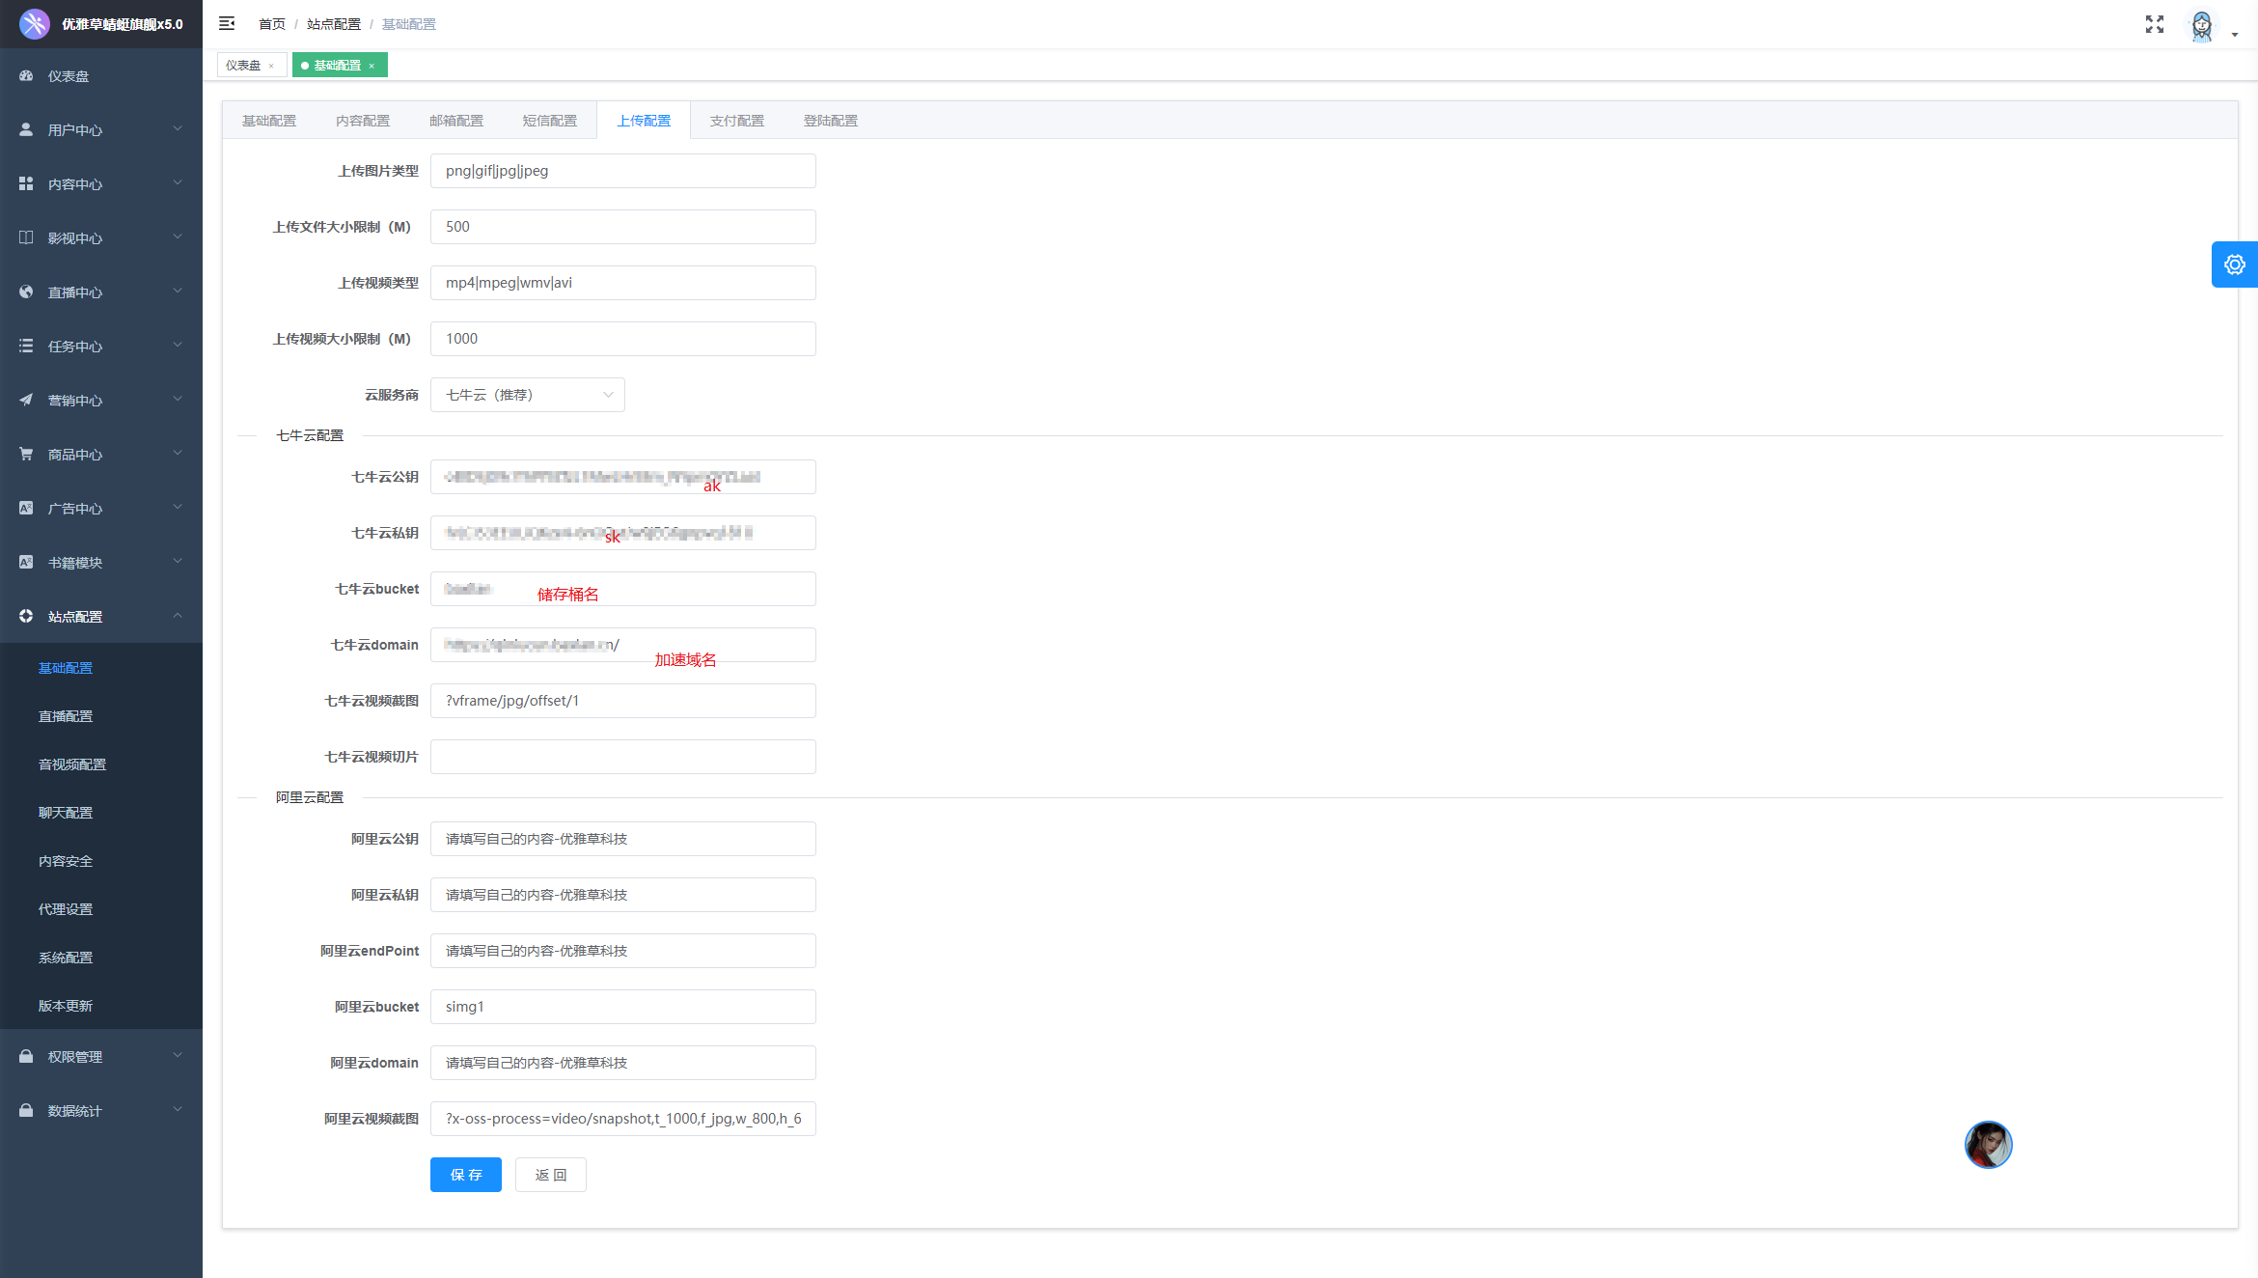Click the dashboard 仪表盘 sidebar icon

tap(26, 75)
